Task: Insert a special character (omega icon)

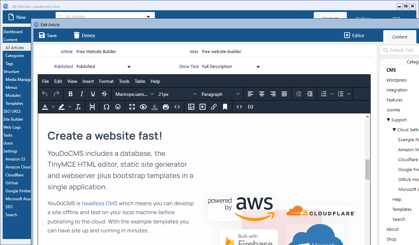Action: click(x=106, y=107)
